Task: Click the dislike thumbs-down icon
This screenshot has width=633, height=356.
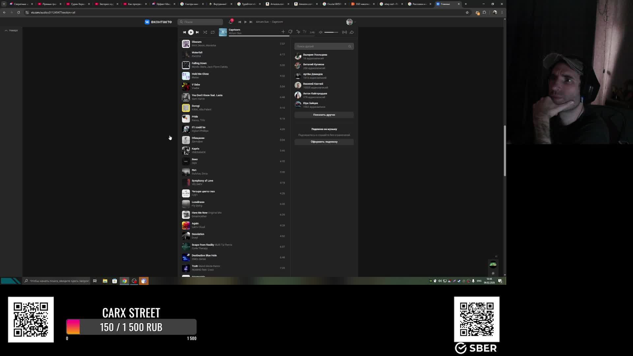Action: coord(290,32)
